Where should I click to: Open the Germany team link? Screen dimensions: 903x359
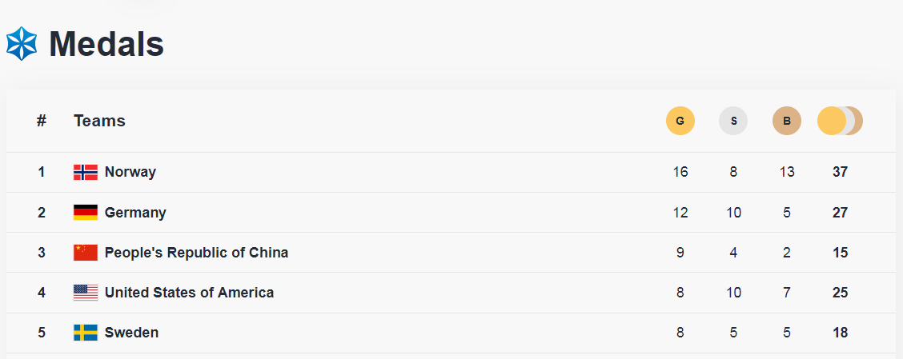pos(135,213)
